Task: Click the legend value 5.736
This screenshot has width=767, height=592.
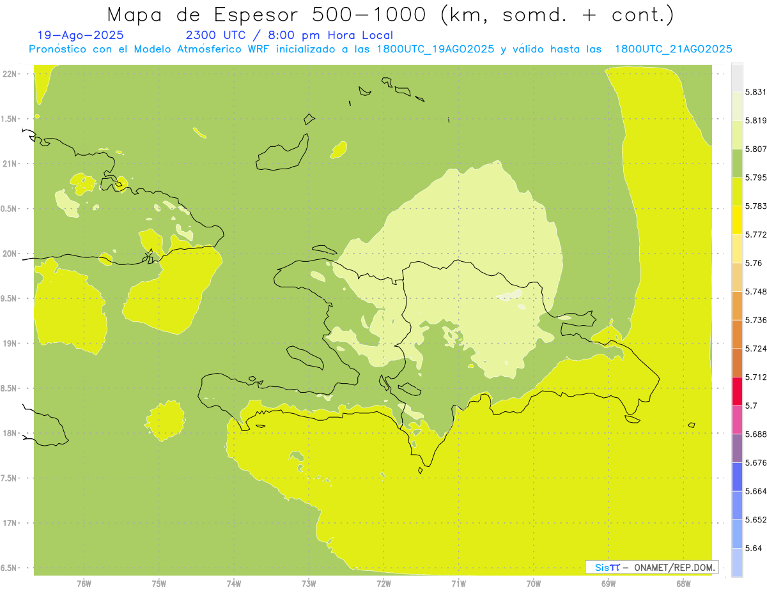Action: pyautogui.click(x=755, y=320)
